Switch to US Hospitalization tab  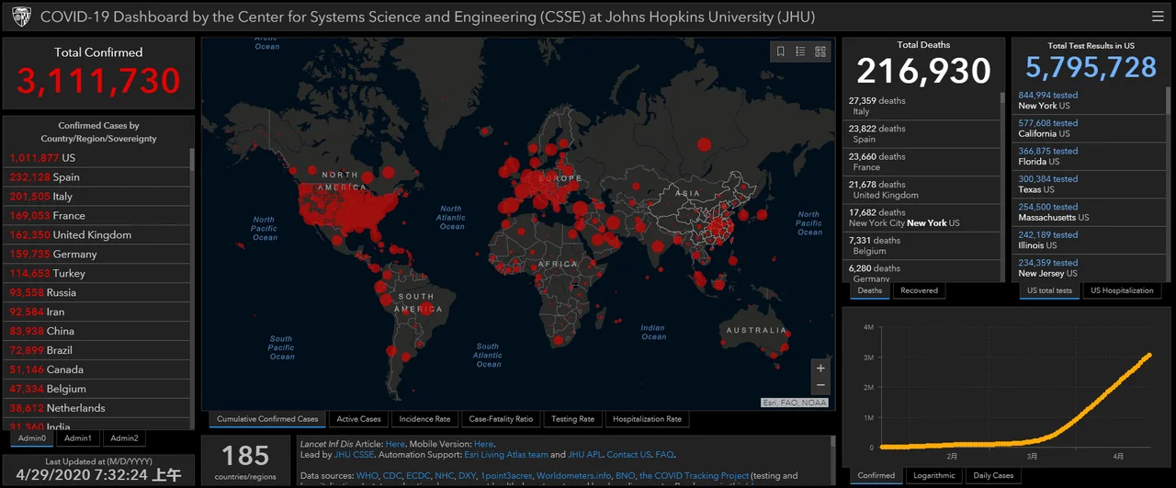1122,290
